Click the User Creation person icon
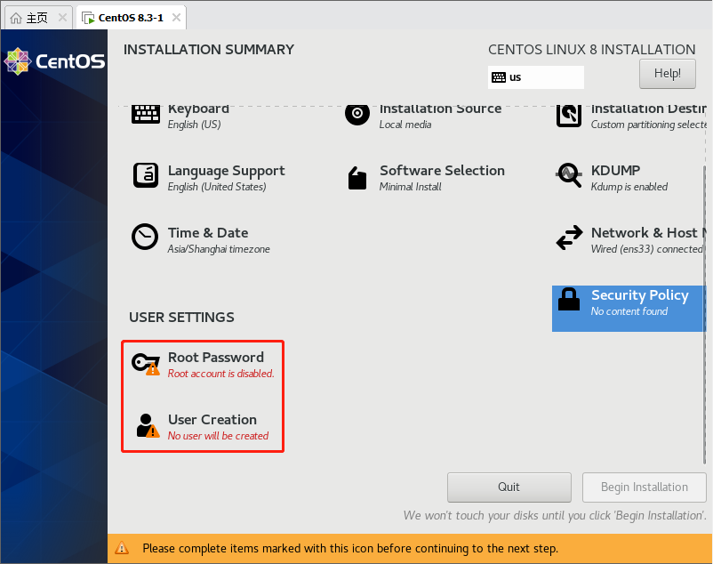Screen dimensions: 713x564 [x=148, y=426]
